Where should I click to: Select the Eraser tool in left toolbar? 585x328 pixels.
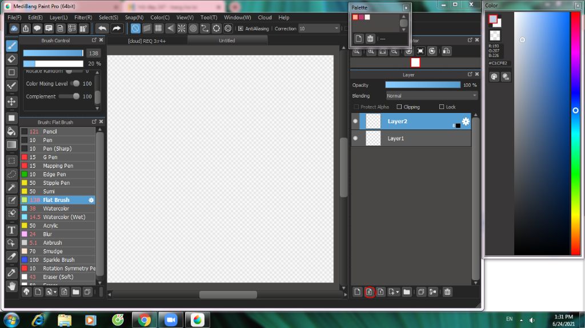click(x=11, y=59)
